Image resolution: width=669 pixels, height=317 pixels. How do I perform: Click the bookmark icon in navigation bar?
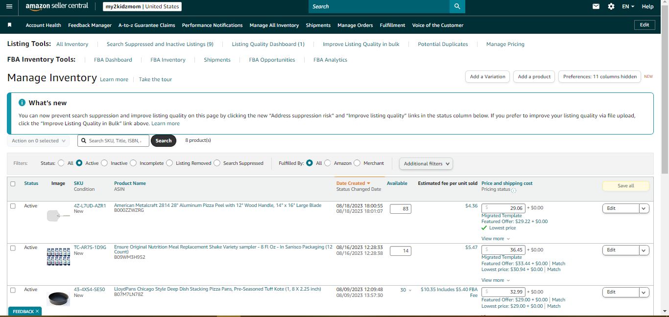click(9, 25)
